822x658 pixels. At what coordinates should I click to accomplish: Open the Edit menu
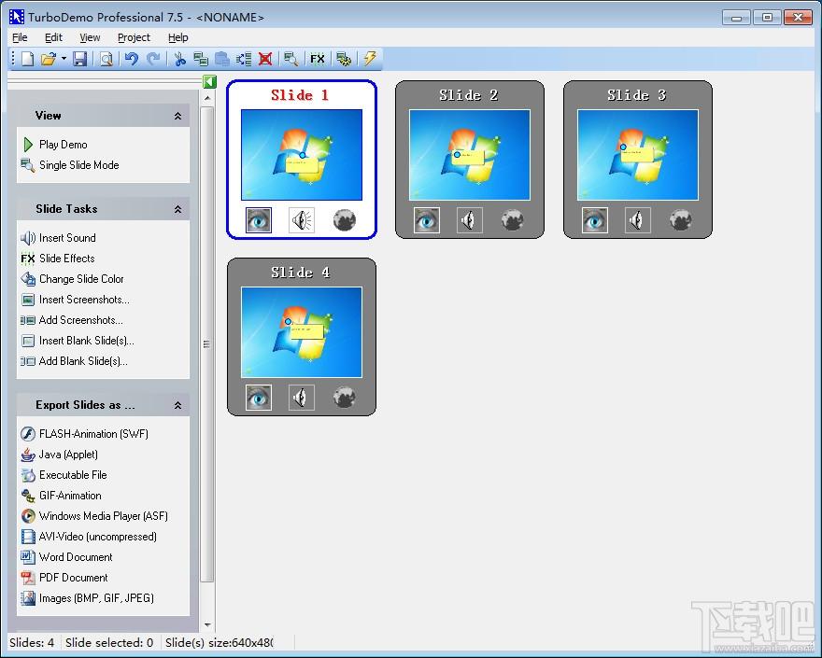pyautogui.click(x=53, y=37)
